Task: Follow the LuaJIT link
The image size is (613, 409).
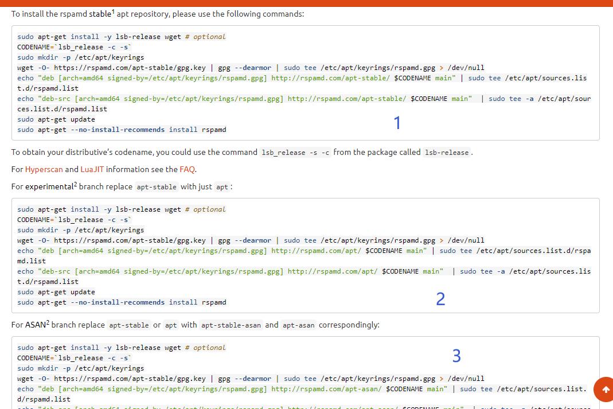Action: 92,169
